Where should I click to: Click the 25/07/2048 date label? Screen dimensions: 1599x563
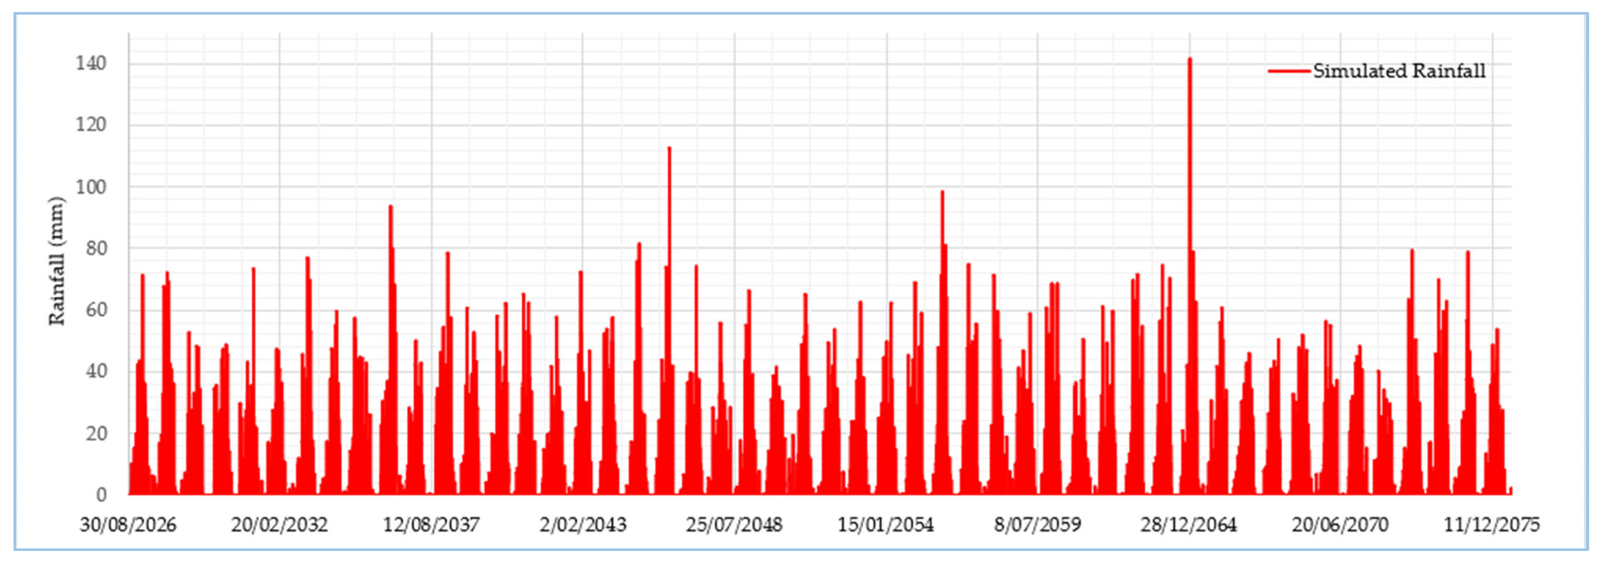click(x=734, y=525)
